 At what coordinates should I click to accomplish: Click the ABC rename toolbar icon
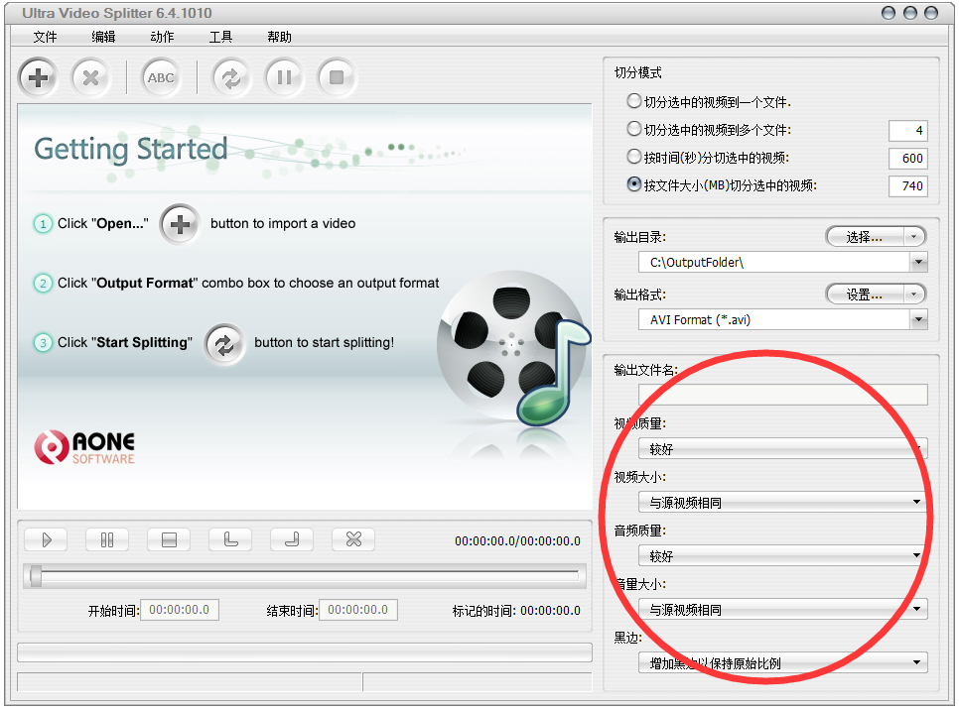pyautogui.click(x=160, y=77)
